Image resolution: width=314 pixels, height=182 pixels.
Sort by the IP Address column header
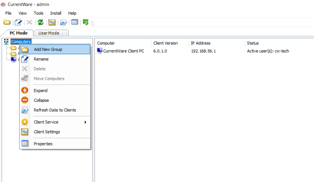[217, 43]
